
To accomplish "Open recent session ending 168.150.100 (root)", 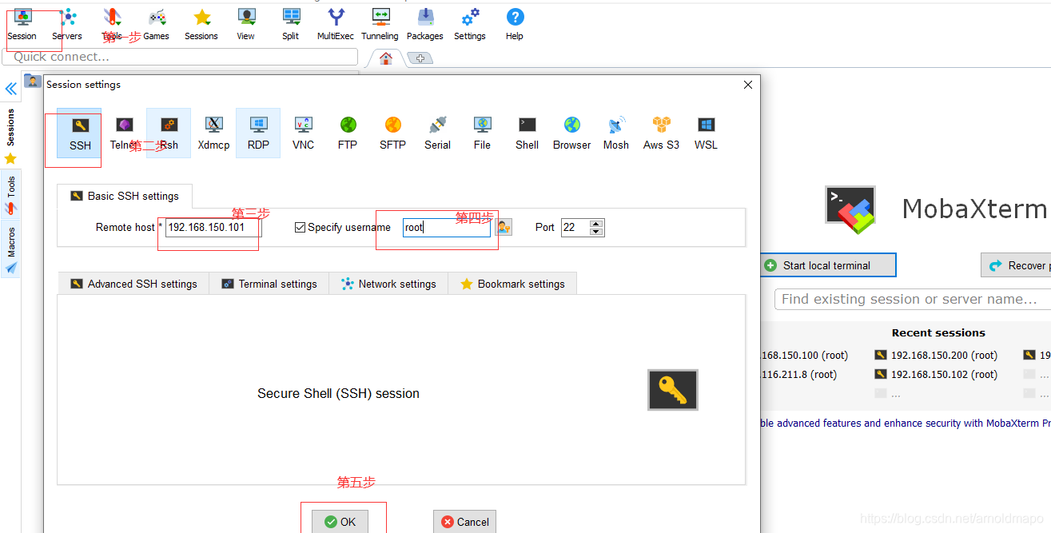I will (x=804, y=356).
